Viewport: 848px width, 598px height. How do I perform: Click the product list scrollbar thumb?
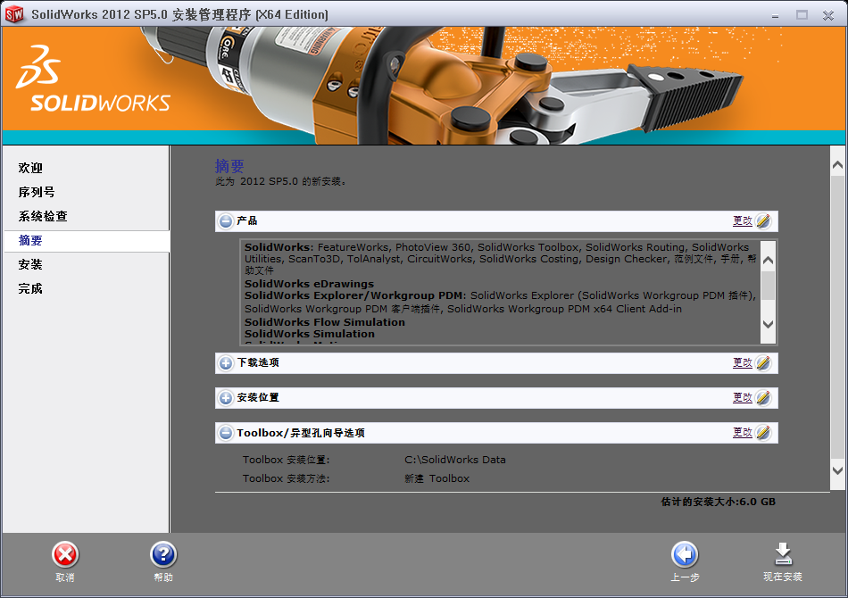[768, 285]
